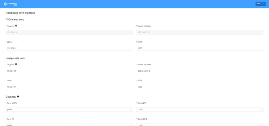Click the Внутренняя сеть heading
Viewport: 269px width, 126px height.
[x=15, y=58]
